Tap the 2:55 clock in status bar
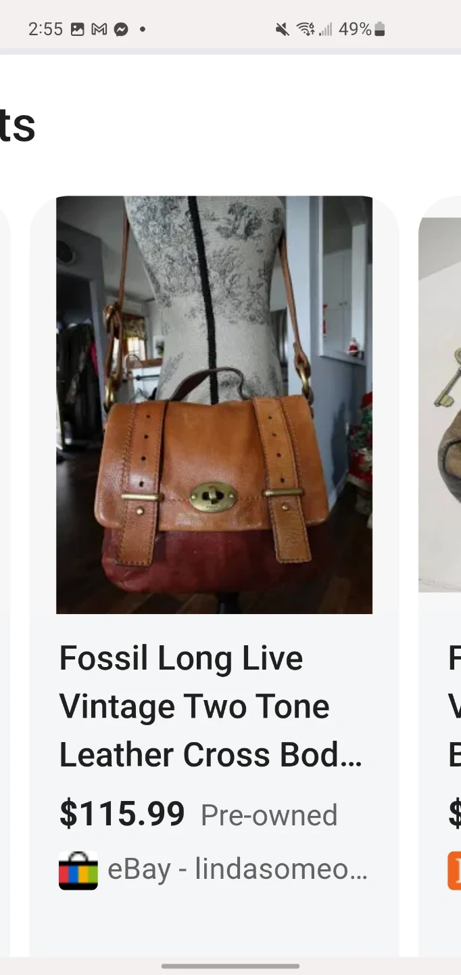The width and height of the screenshot is (461, 975). click(x=45, y=29)
